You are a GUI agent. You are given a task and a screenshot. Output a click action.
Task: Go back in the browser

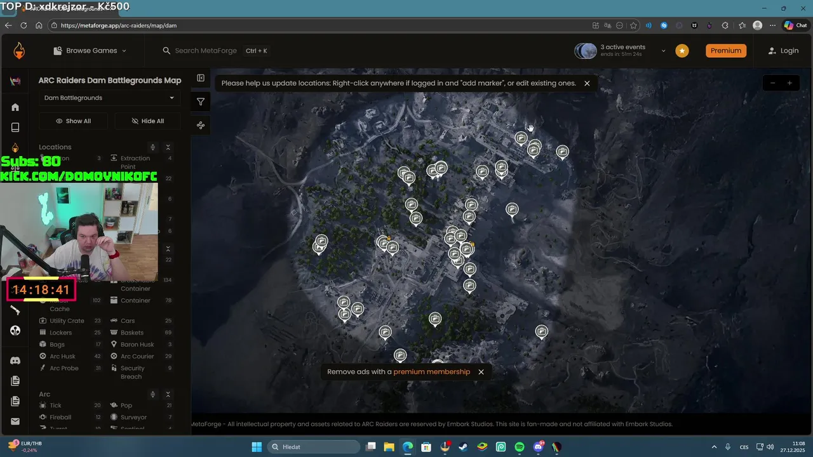8,25
